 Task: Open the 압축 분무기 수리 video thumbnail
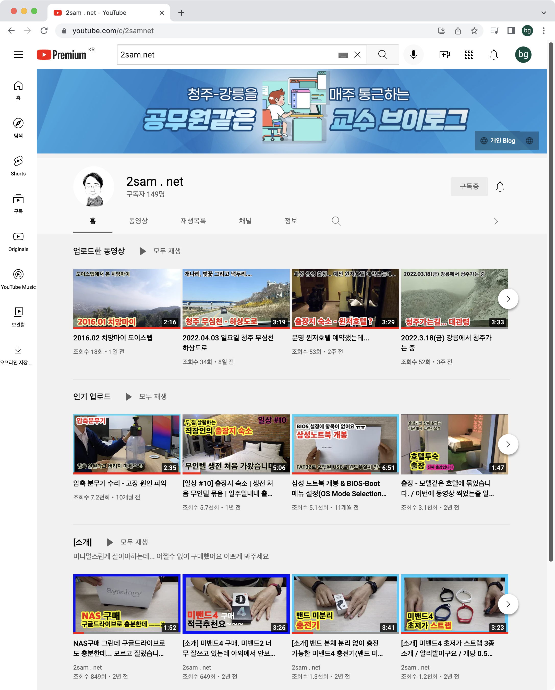point(127,444)
